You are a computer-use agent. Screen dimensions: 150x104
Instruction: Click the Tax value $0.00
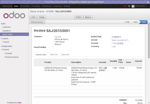coord(140,103)
